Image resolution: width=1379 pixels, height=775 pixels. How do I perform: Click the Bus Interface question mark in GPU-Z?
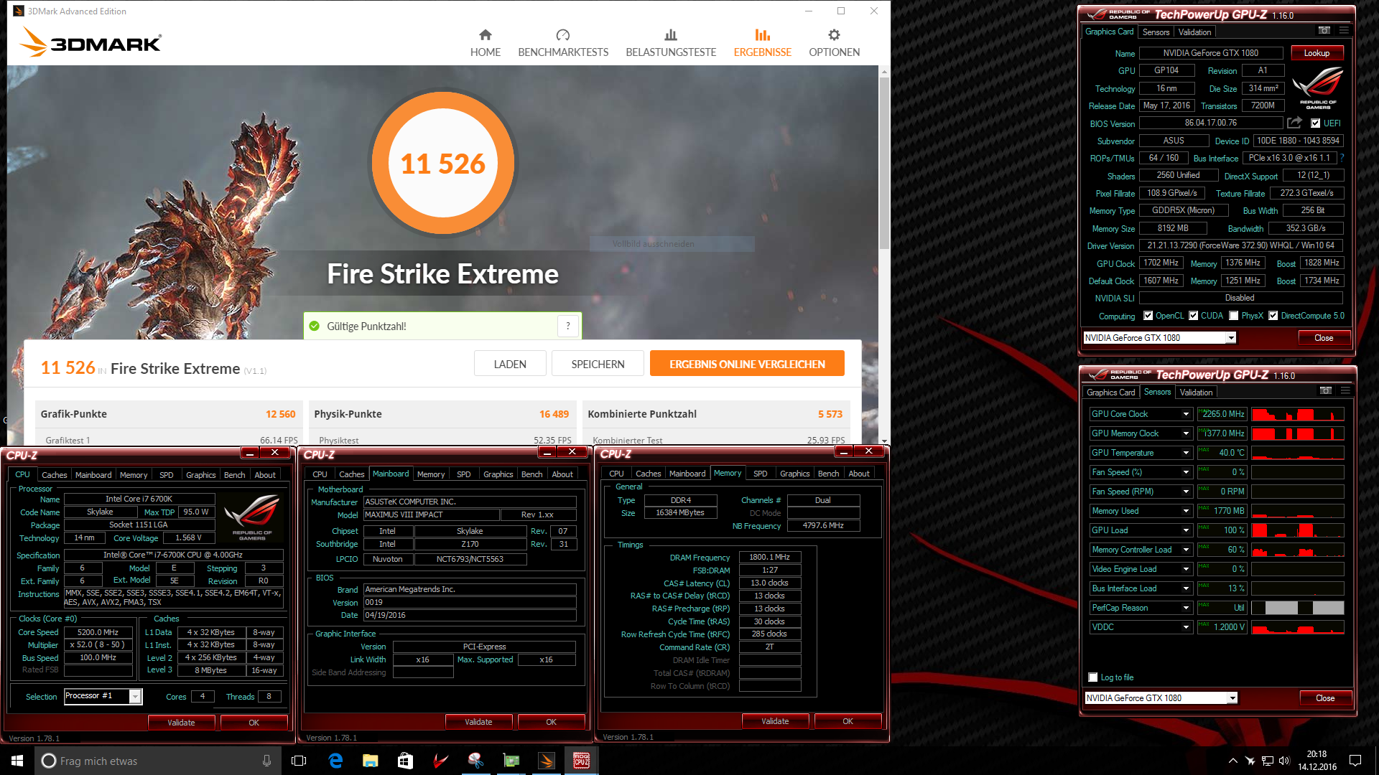[1342, 158]
